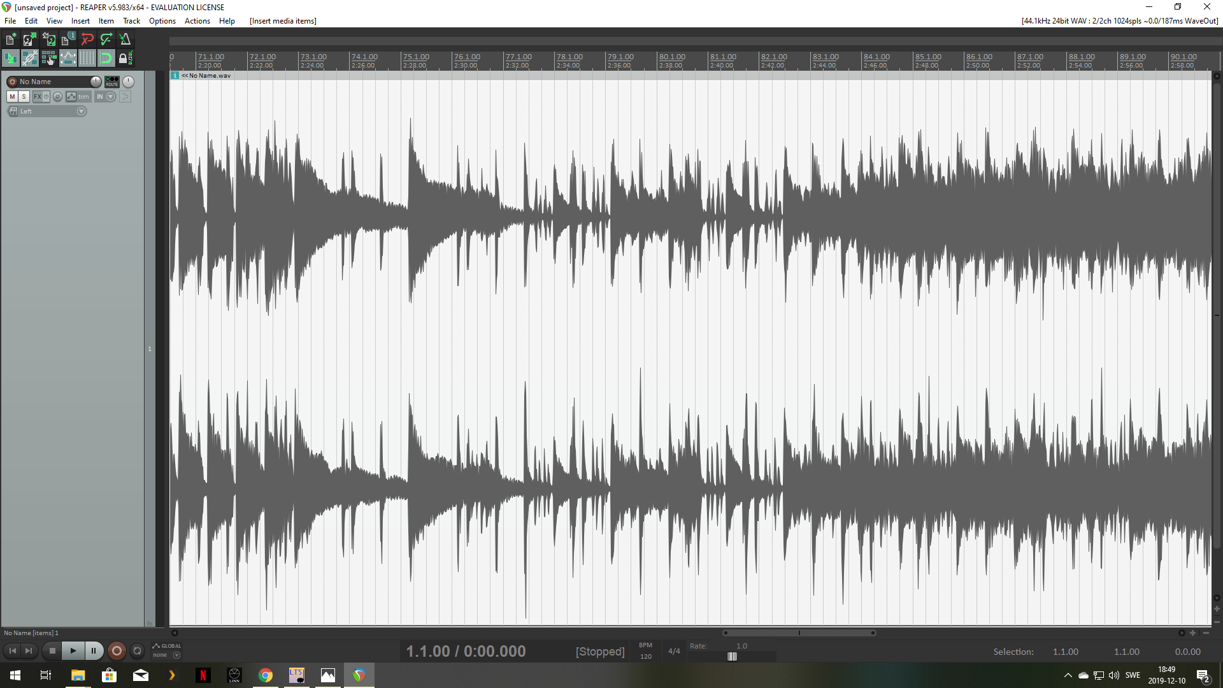
Task: Click the Open Project toolbar icon
Action: coord(29,39)
